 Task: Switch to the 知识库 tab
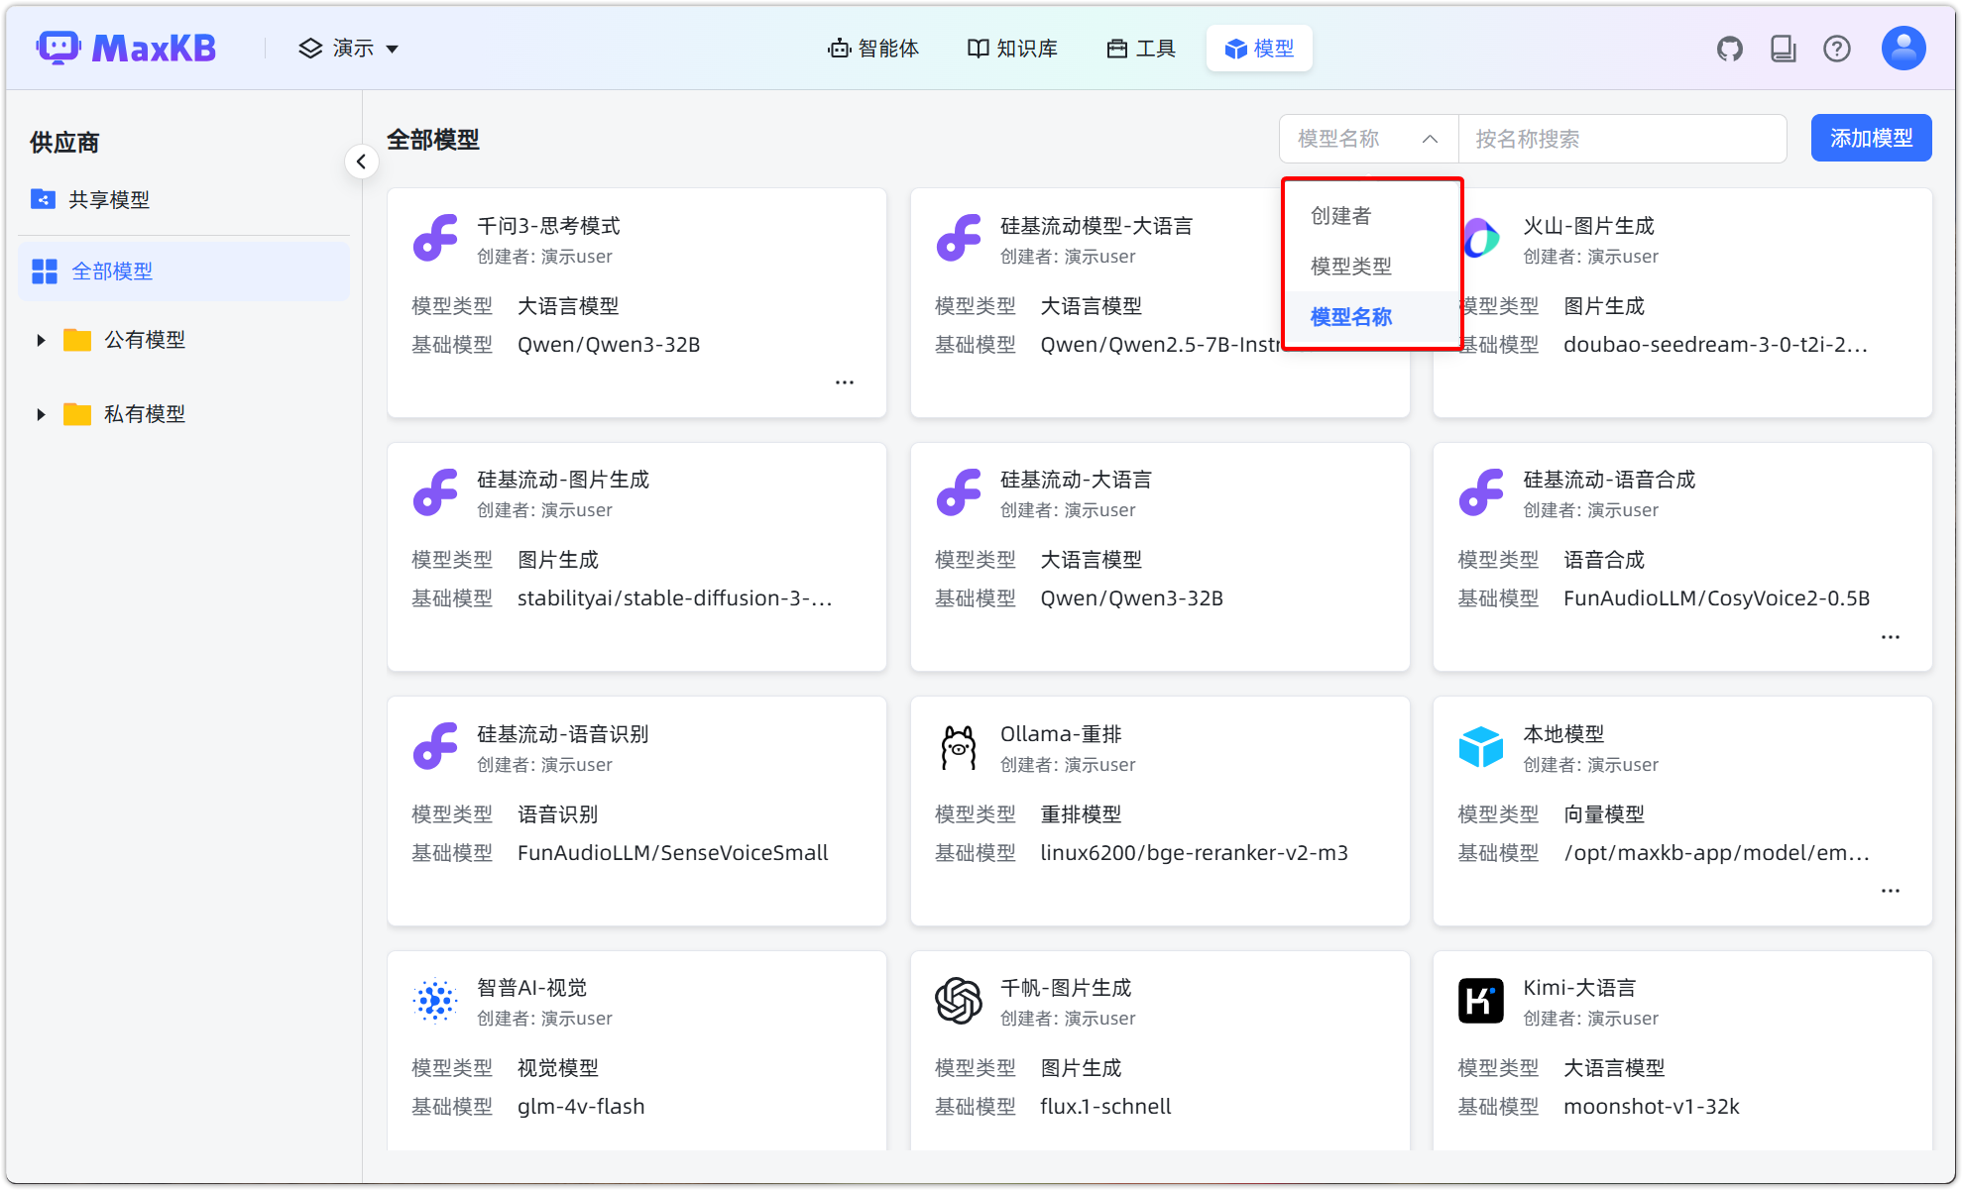pyautogui.click(x=1012, y=49)
